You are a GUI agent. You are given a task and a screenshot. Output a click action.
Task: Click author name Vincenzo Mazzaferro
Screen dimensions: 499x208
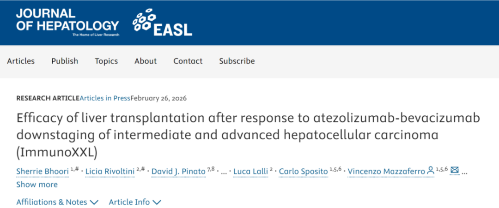point(386,172)
